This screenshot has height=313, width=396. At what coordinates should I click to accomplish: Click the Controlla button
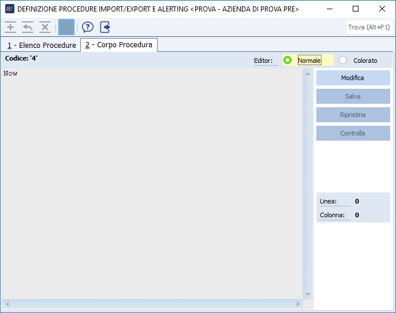click(353, 133)
